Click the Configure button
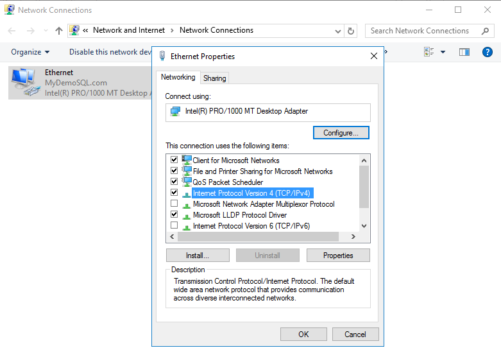The height and width of the screenshot is (348, 501). point(341,133)
